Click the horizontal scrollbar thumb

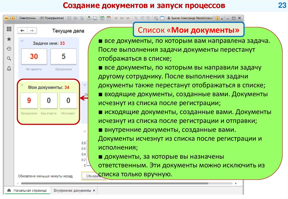tap(115, 183)
